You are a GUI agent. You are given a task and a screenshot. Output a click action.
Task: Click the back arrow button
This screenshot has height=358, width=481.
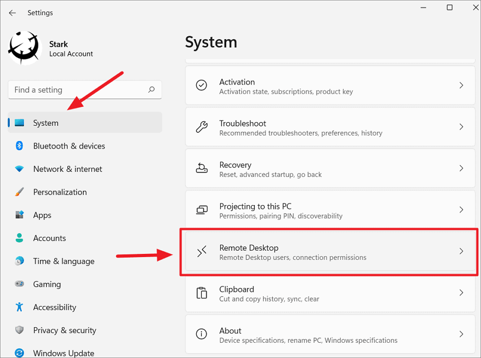(x=12, y=12)
